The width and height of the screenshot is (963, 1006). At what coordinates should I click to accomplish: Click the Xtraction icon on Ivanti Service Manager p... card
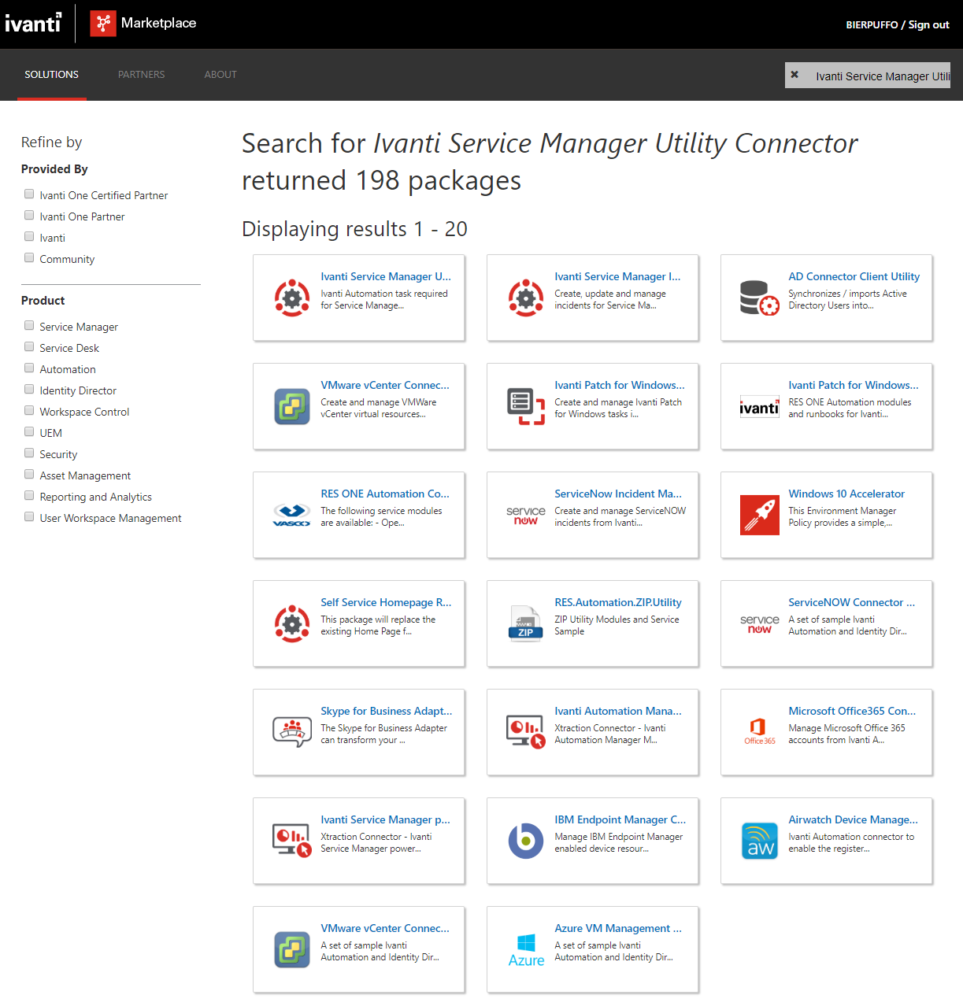pyautogui.click(x=292, y=841)
